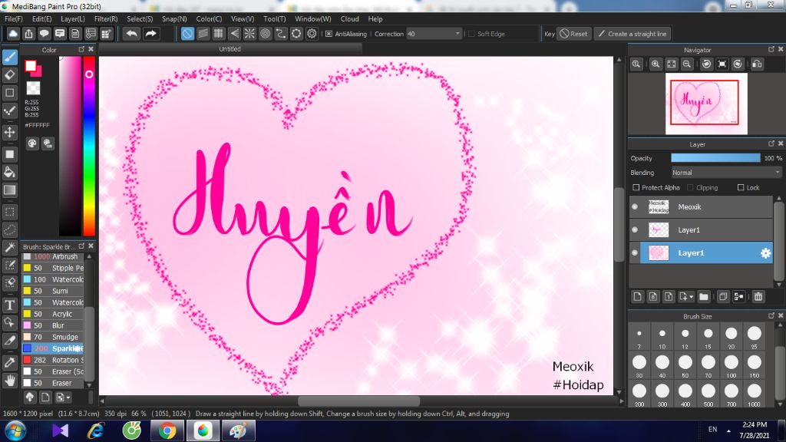Zoom in using Navigator magnifier plus

click(x=656, y=64)
